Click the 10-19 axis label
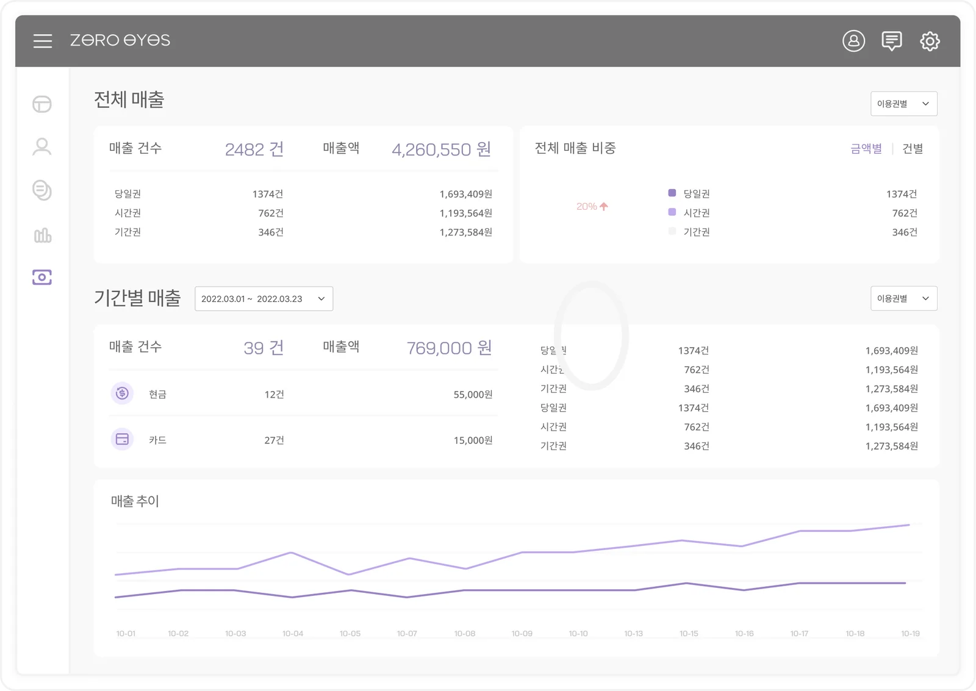 pos(910,634)
